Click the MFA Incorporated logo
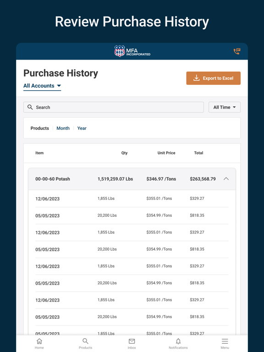 [132, 51]
